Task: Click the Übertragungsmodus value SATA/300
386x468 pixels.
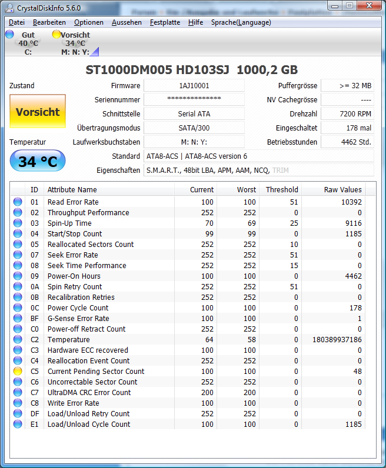Action: click(194, 128)
